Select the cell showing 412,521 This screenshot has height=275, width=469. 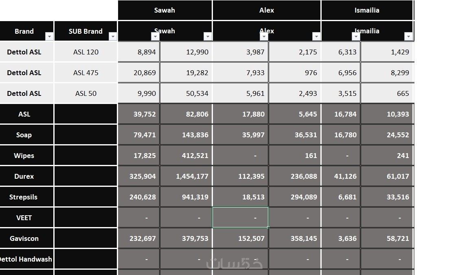[x=186, y=156]
